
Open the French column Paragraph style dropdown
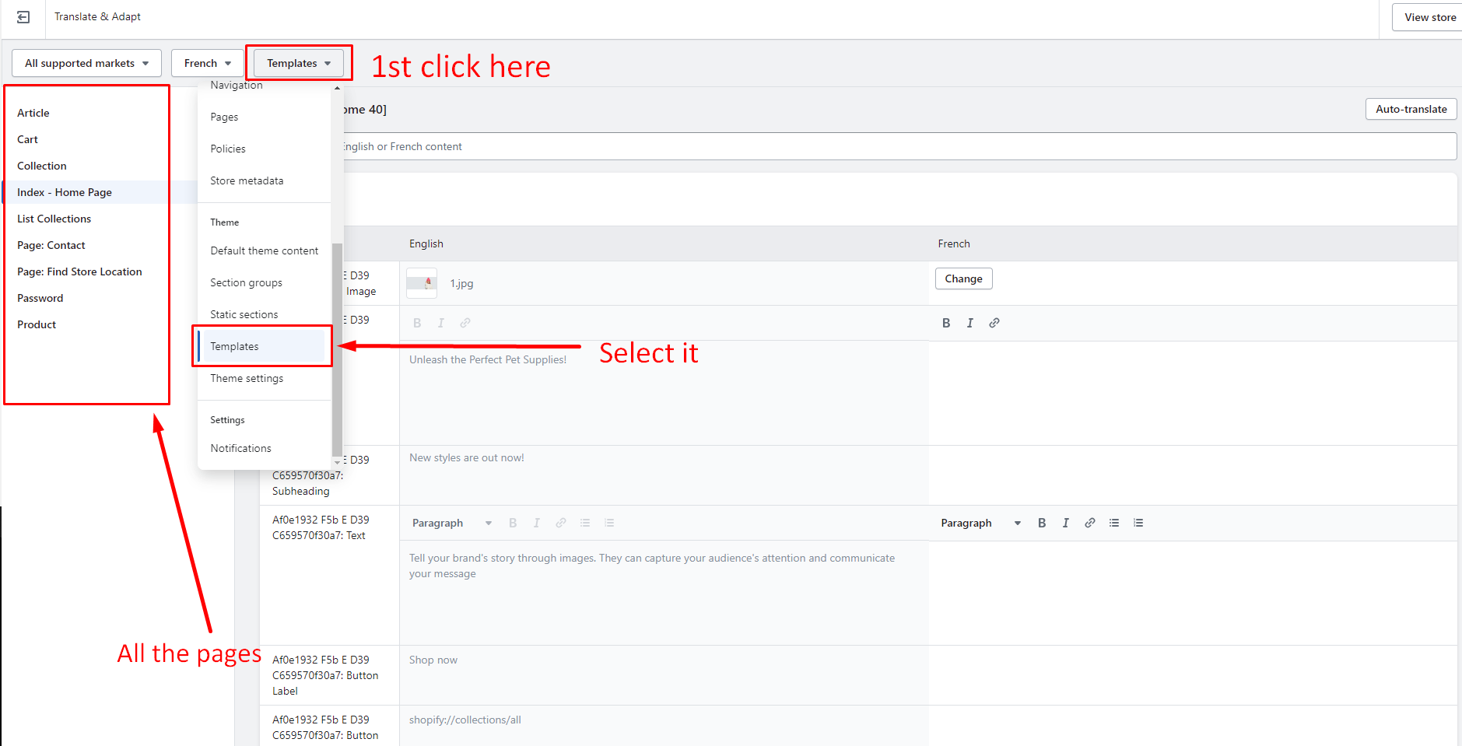(x=980, y=523)
